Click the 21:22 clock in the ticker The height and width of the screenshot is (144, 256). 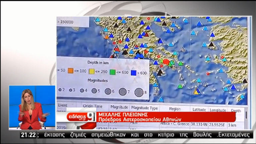coord(28,135)
